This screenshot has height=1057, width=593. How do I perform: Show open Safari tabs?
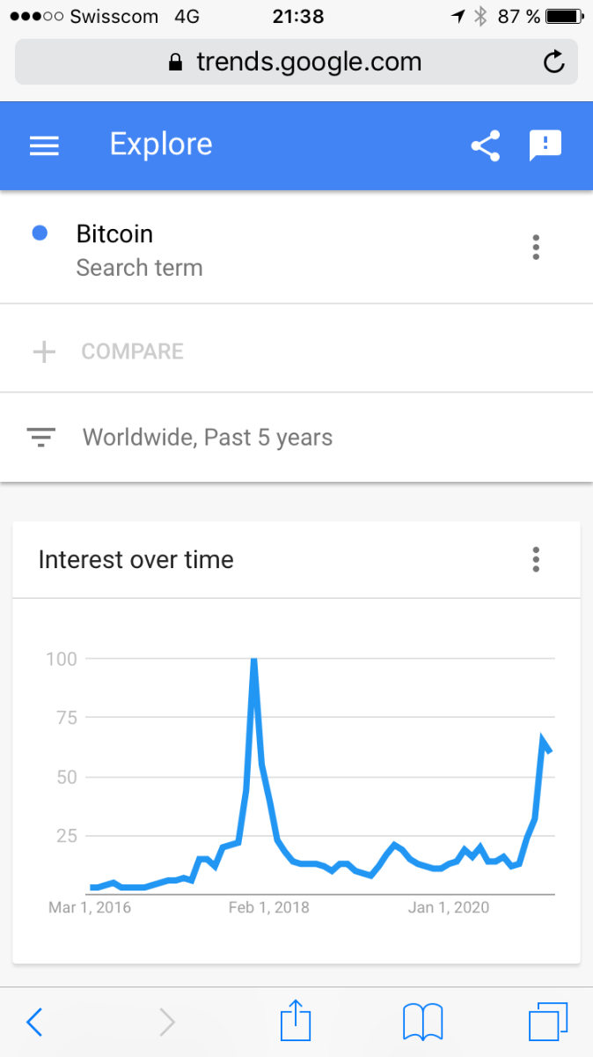548,1022
